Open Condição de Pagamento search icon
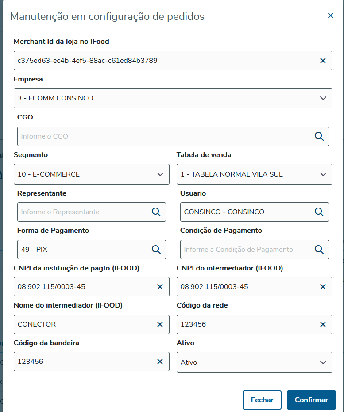The width and height of the screenshot is (344, 412). 319,250
